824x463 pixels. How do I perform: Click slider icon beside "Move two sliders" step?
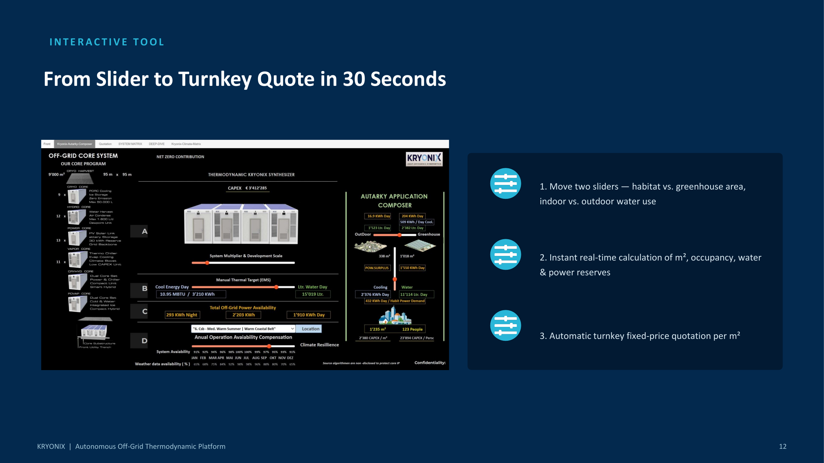(x=505, y=183)
